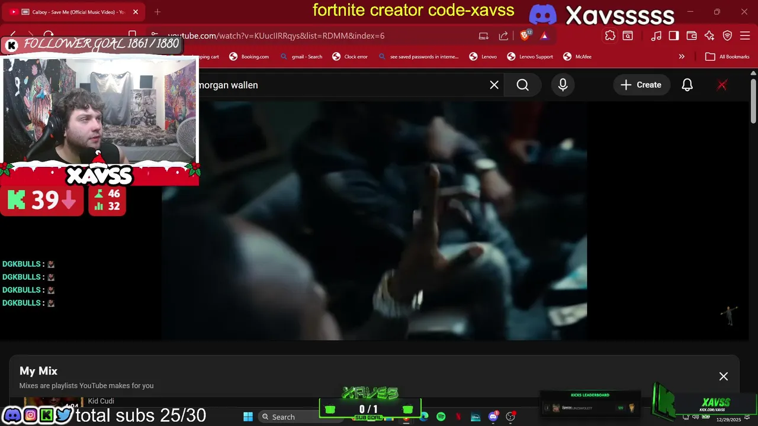Open All Bookmarks folder

pyautogui.click(x=727, y=57)
